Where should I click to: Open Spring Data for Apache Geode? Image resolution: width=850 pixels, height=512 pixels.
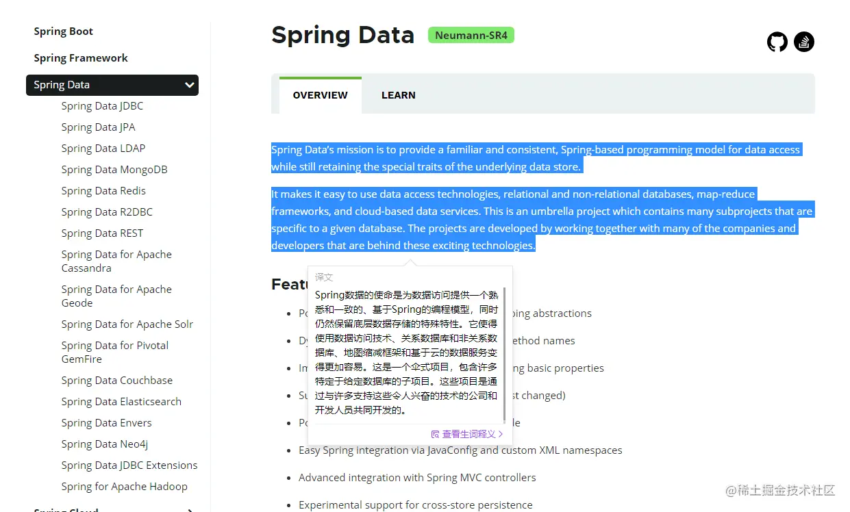point(116,296)
